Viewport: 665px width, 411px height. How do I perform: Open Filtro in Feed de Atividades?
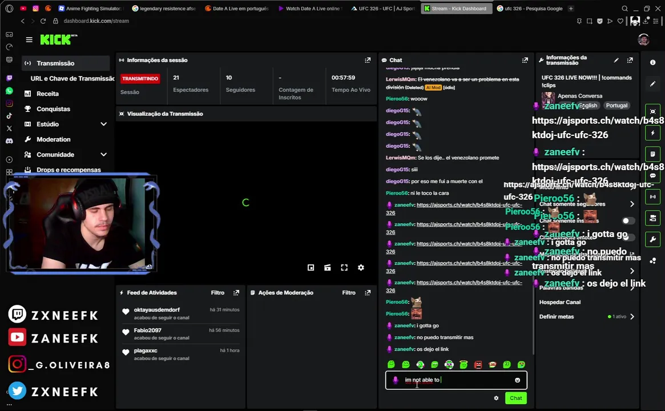pos(217,293)
